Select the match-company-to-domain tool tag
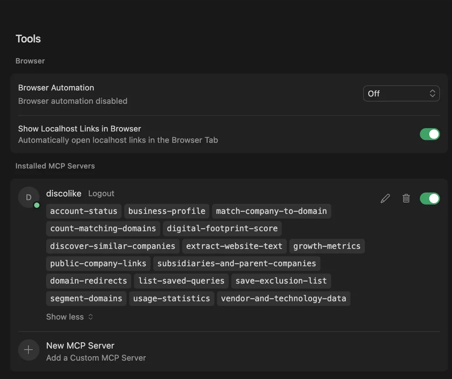 (271, 211)
